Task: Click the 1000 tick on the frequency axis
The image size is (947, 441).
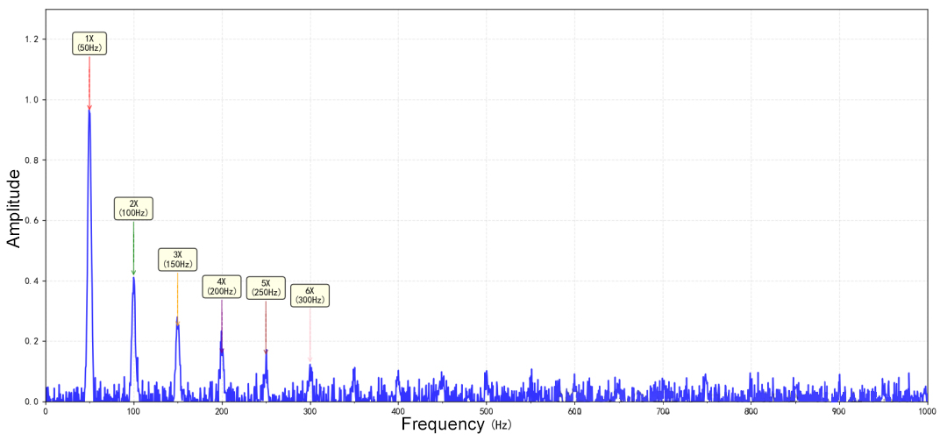Action: [926, 410]
